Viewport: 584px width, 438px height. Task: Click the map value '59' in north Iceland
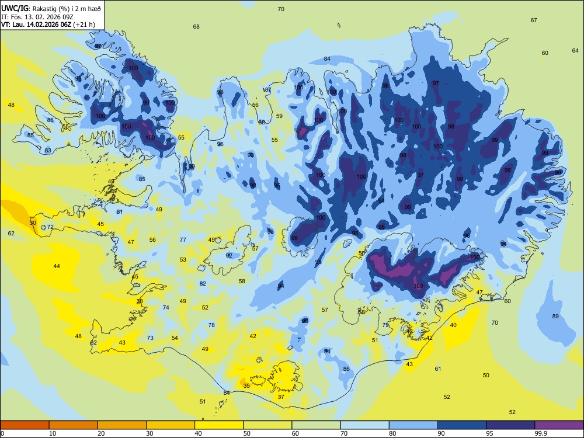pos(279,116)
